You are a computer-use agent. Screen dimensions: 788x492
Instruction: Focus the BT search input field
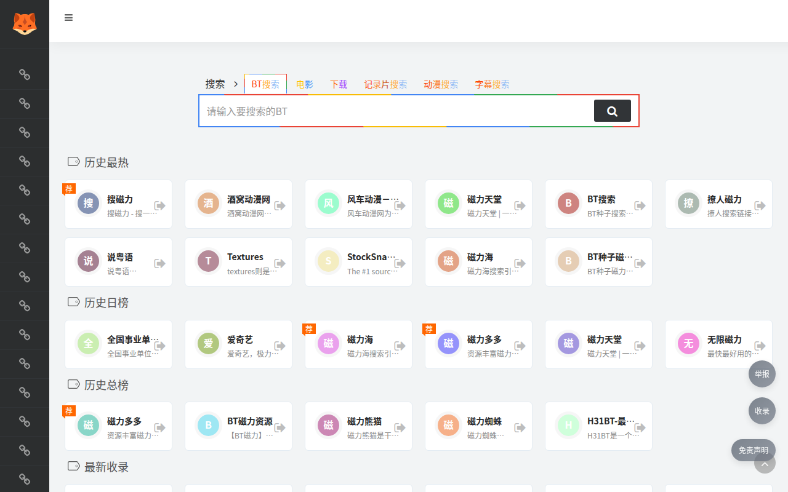pos(396,111)
